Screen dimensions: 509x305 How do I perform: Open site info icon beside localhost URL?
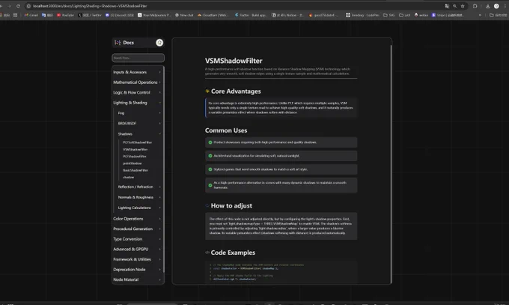28,6
